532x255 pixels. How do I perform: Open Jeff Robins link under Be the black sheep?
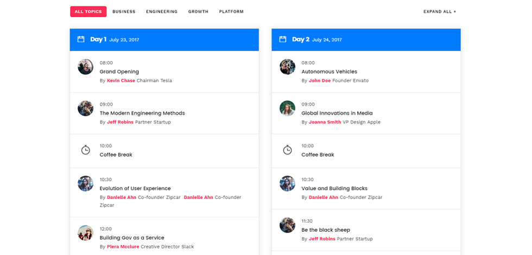click(322, 239)
